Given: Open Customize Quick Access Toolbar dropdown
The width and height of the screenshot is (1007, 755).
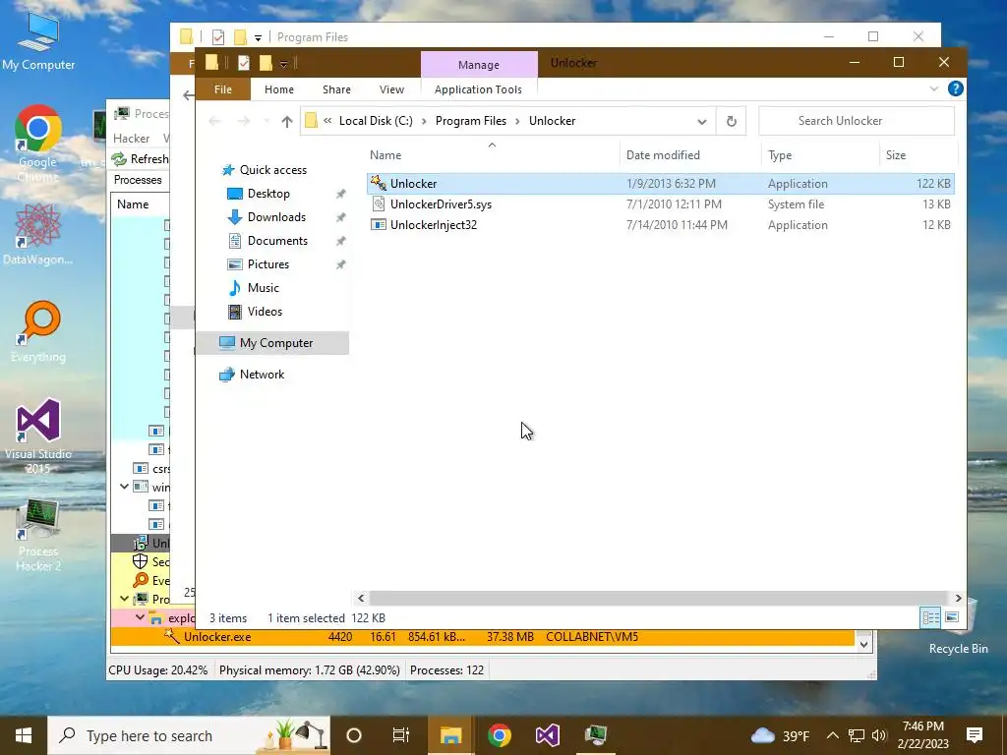Looking at the screenshot, I should pos(283,64).
